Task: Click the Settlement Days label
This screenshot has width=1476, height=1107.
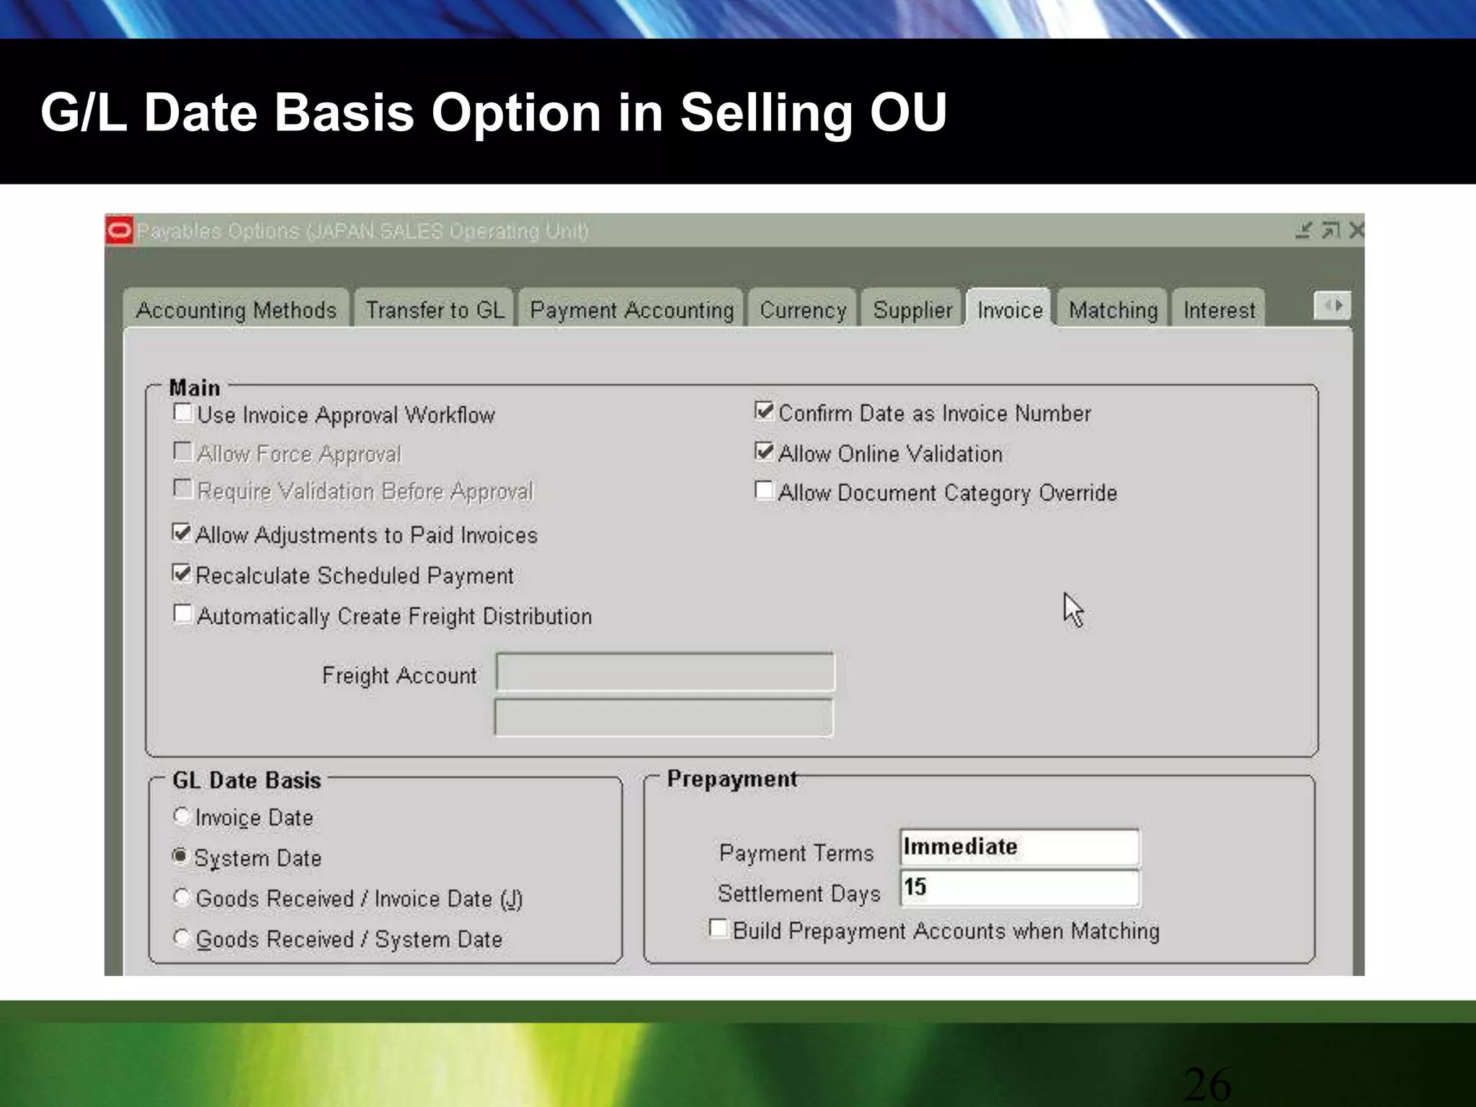Action: 799,894
